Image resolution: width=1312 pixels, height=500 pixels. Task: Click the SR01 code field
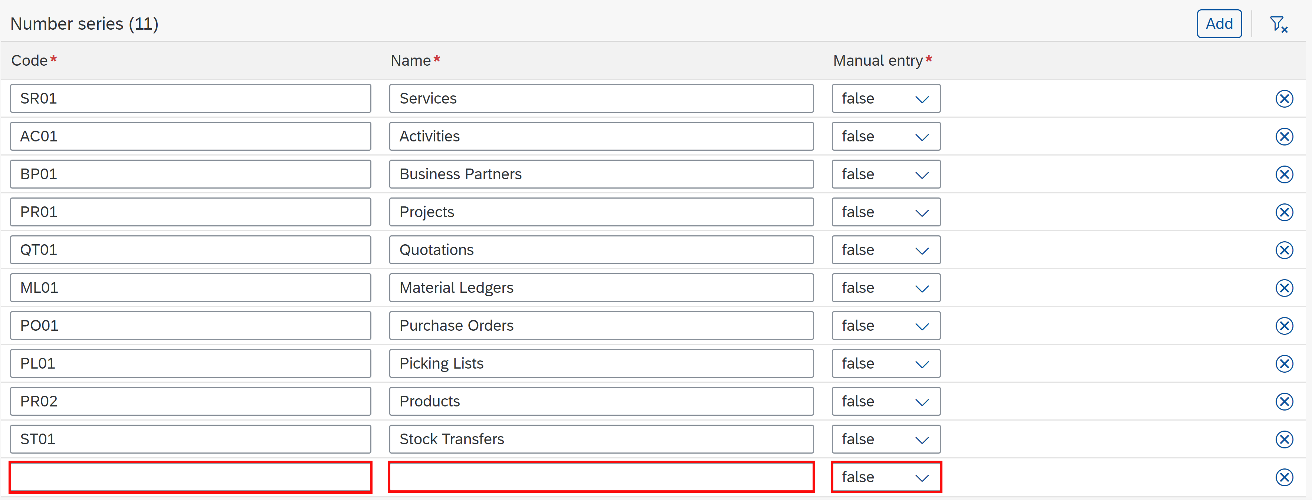pos(190,98)
